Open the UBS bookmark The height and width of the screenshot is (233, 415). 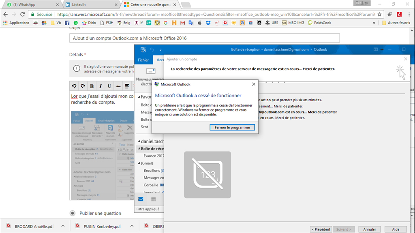(272, 23)
